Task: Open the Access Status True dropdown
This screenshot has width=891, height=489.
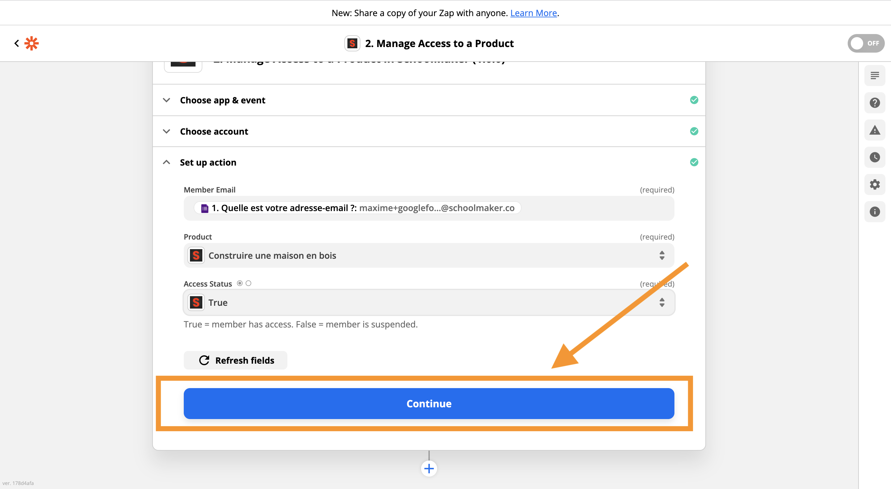Action: [x=429, y=302]
